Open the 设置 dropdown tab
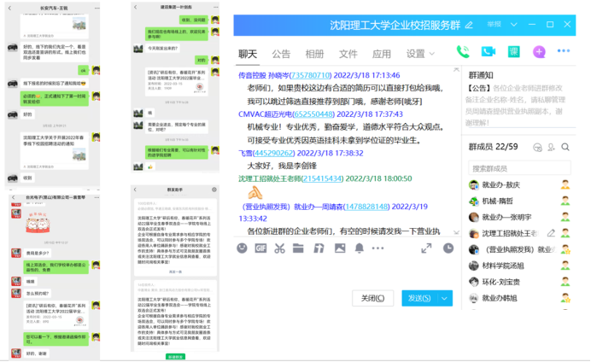The width and height of the screenshot is (591, 362). tap(420, 54)
